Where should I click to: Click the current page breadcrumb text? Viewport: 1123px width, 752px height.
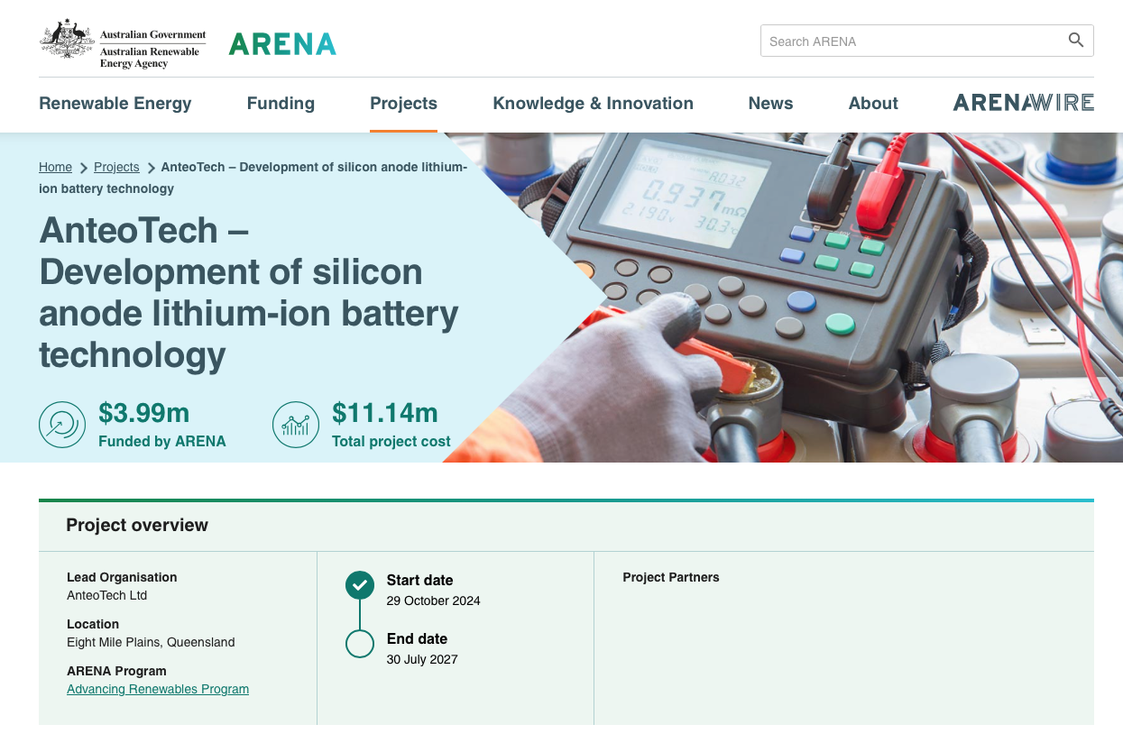tap(253, 178)
